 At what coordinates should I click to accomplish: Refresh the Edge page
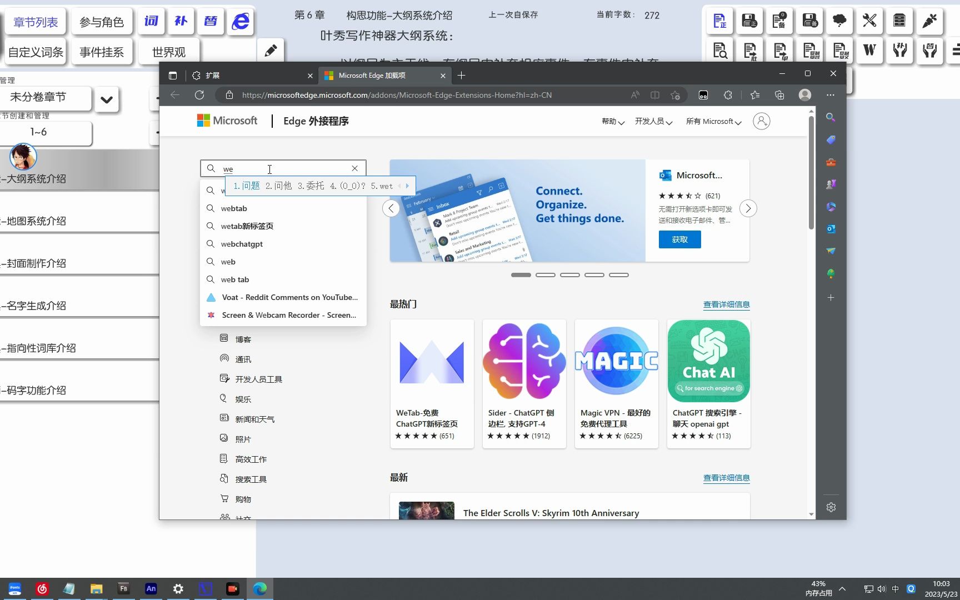pos(199,95)
